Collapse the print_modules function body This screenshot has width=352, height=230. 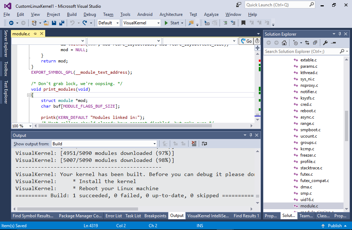pyautogui.click(x=29, y=95)
